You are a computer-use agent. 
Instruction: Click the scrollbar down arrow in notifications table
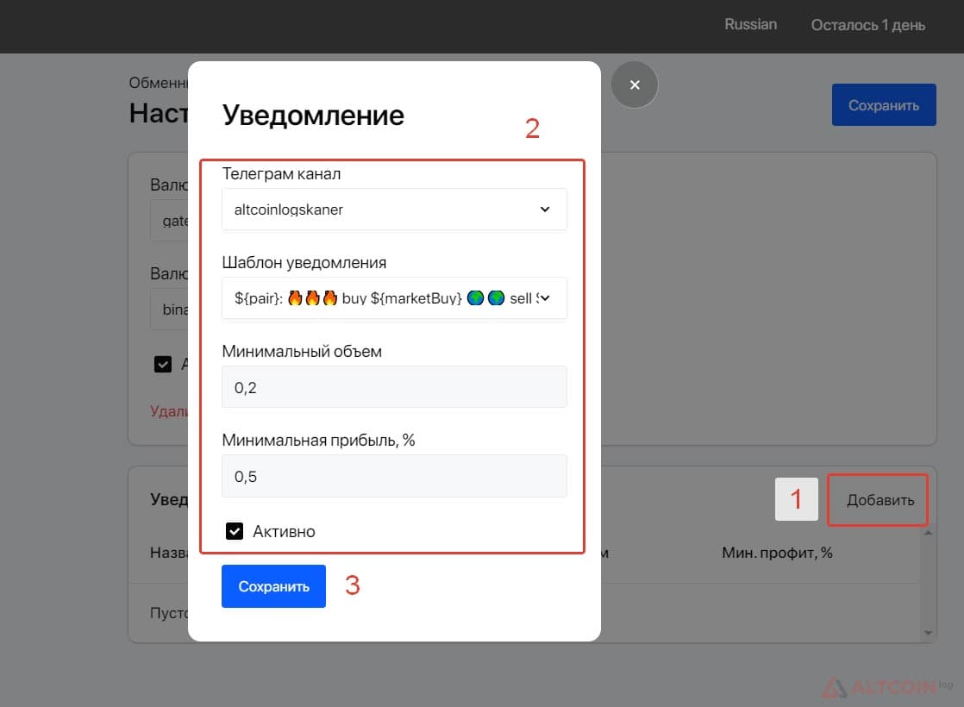[928, 633]
